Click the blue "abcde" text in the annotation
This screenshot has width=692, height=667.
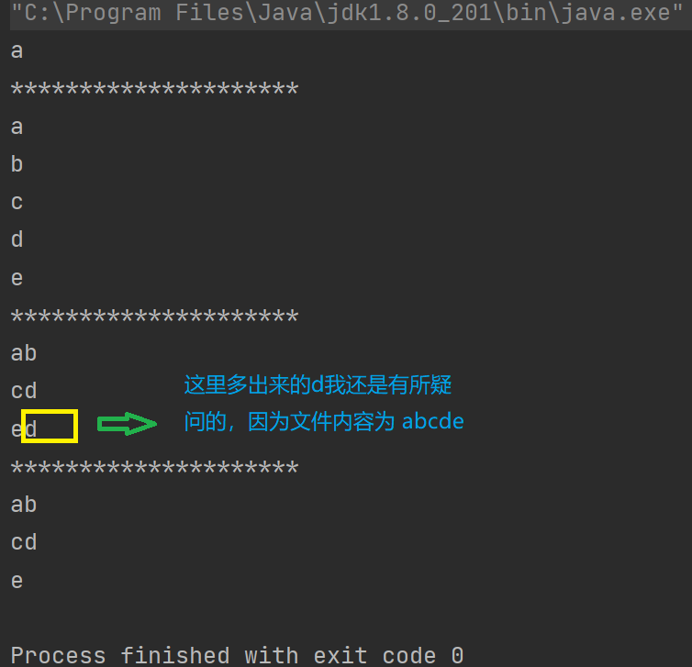433,421
